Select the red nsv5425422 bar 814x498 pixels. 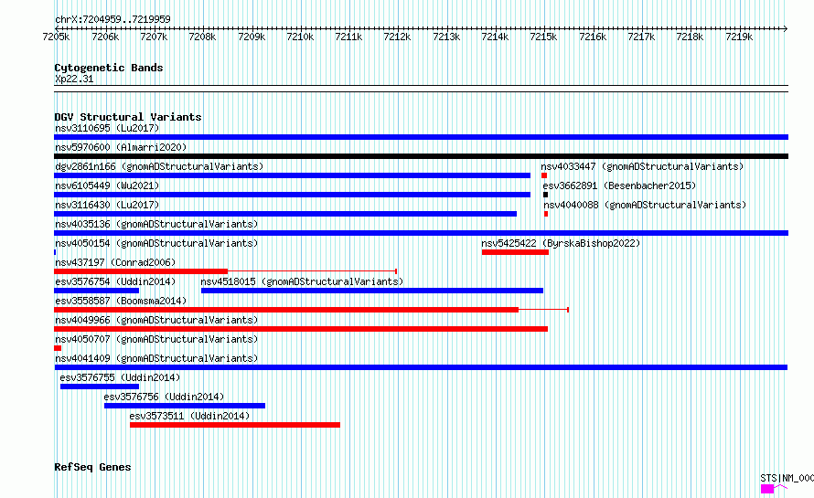pyautogui.click(x=515, y=252)
